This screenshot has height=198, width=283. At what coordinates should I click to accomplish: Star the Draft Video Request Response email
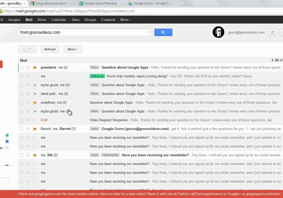(x=28, y=120)
